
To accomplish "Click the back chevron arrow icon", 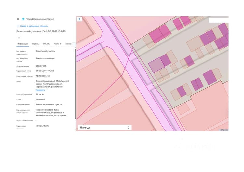I will point(18,26).
